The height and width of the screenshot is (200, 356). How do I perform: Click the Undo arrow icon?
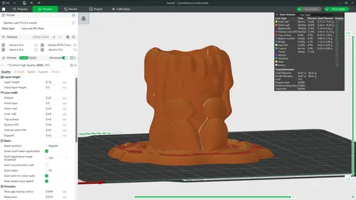point(32,3)
